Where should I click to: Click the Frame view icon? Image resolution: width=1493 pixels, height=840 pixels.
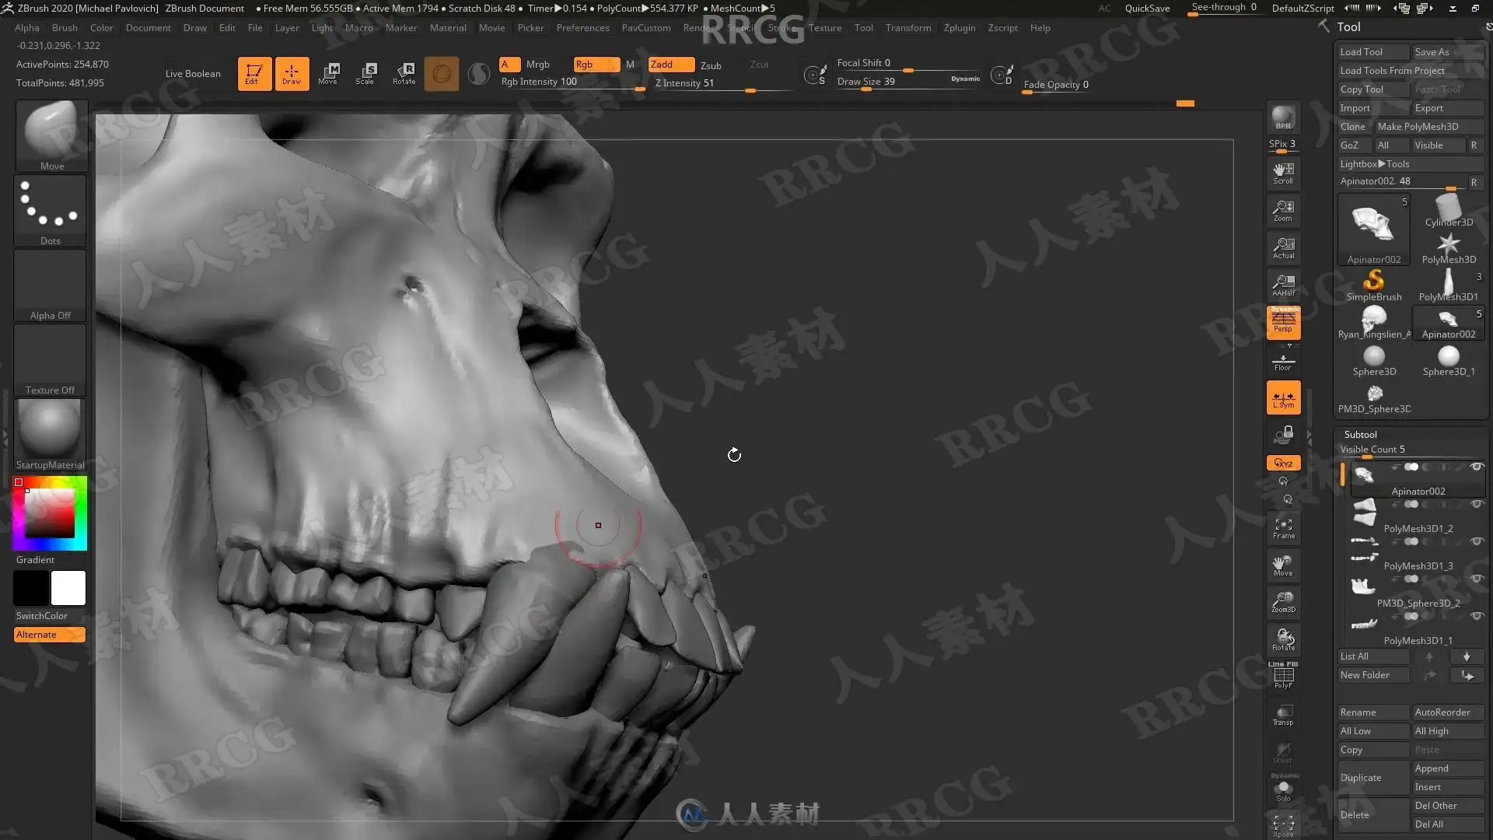point(1283,529)
